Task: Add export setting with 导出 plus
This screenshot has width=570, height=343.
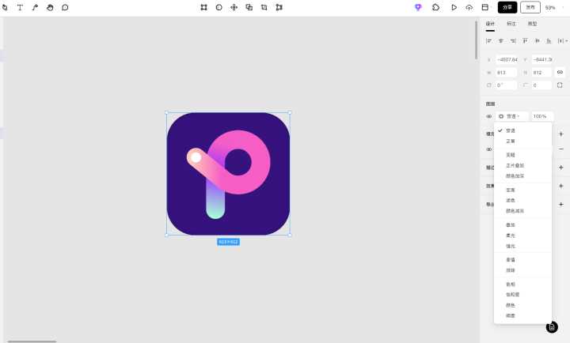Action: (x=561, y=205)
